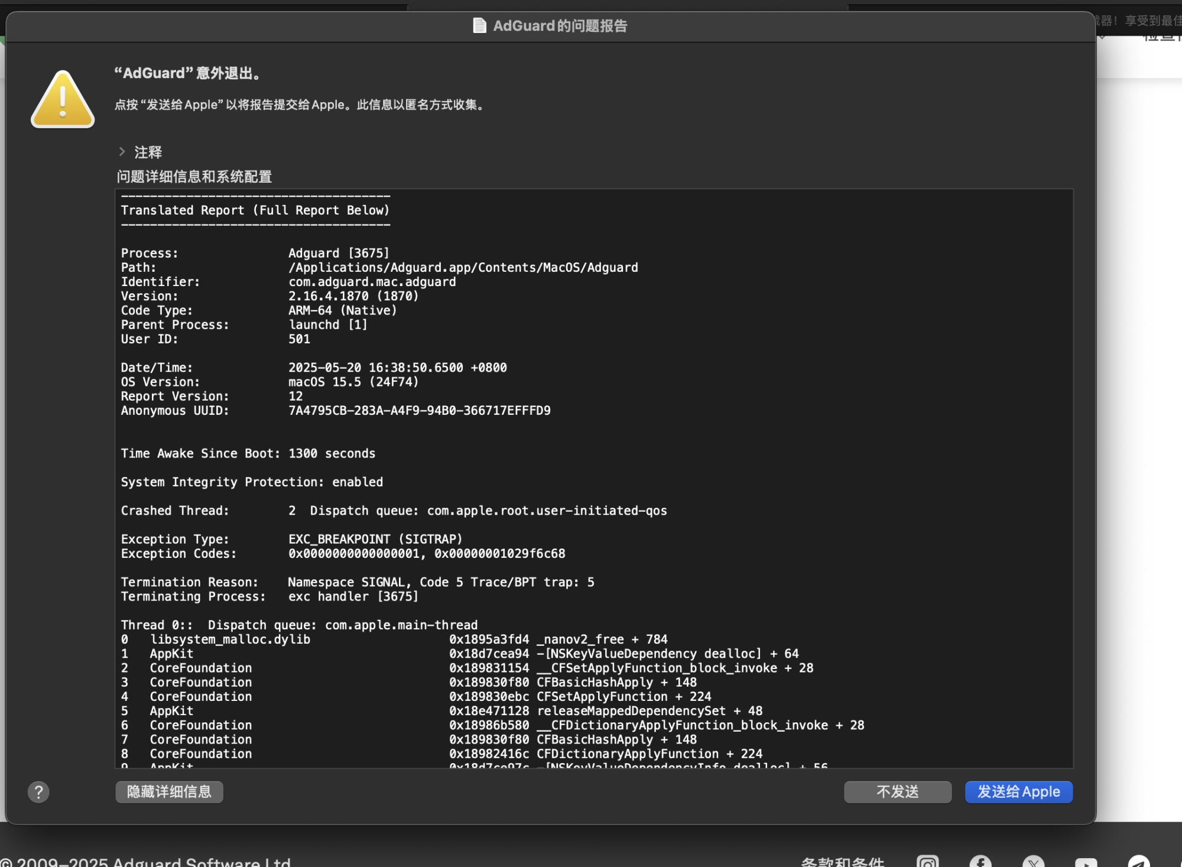
Task: Click the AdGuard的问题报告 window title
Action: click(560, 26)
